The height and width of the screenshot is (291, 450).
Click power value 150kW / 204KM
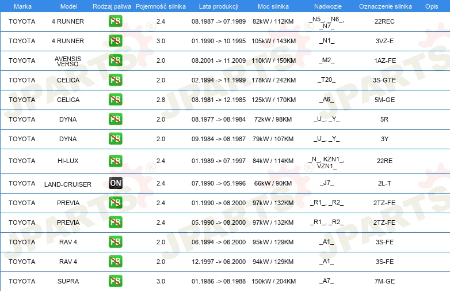[273, 281]
